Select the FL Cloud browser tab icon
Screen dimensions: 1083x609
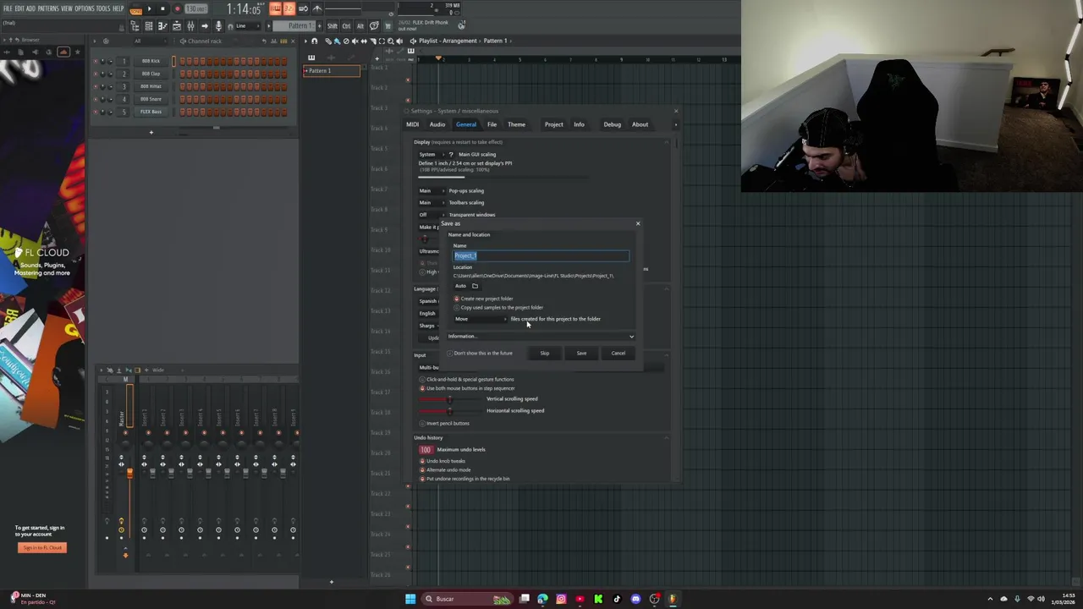[x=63, y=52]
